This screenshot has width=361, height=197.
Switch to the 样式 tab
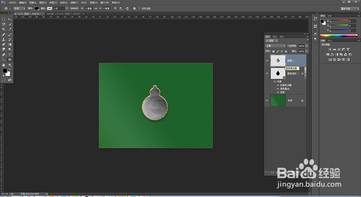(x=330, y=41)
